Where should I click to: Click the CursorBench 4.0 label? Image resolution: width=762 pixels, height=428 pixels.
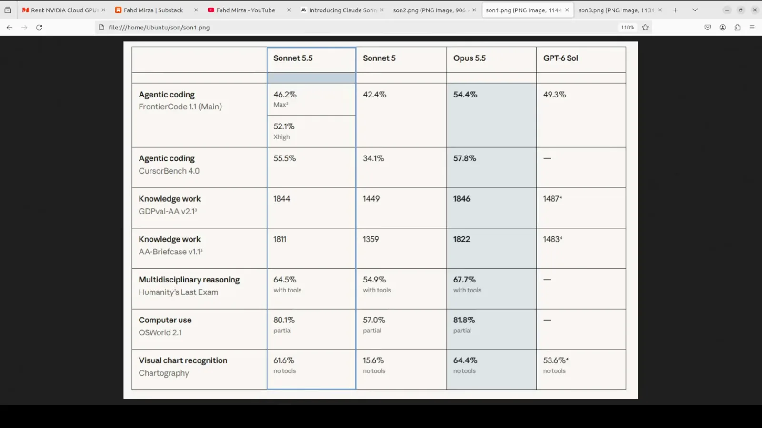(169, 171)
